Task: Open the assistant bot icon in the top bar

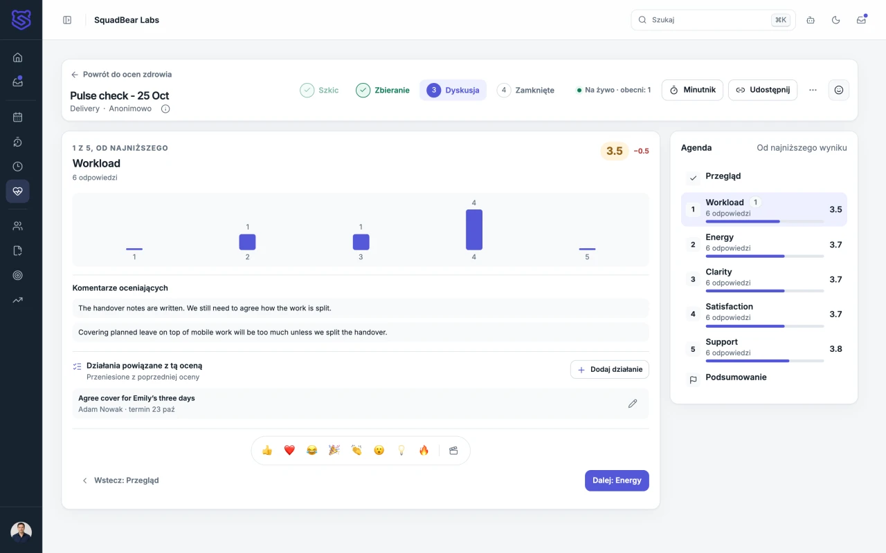Action: pos(811,20)
